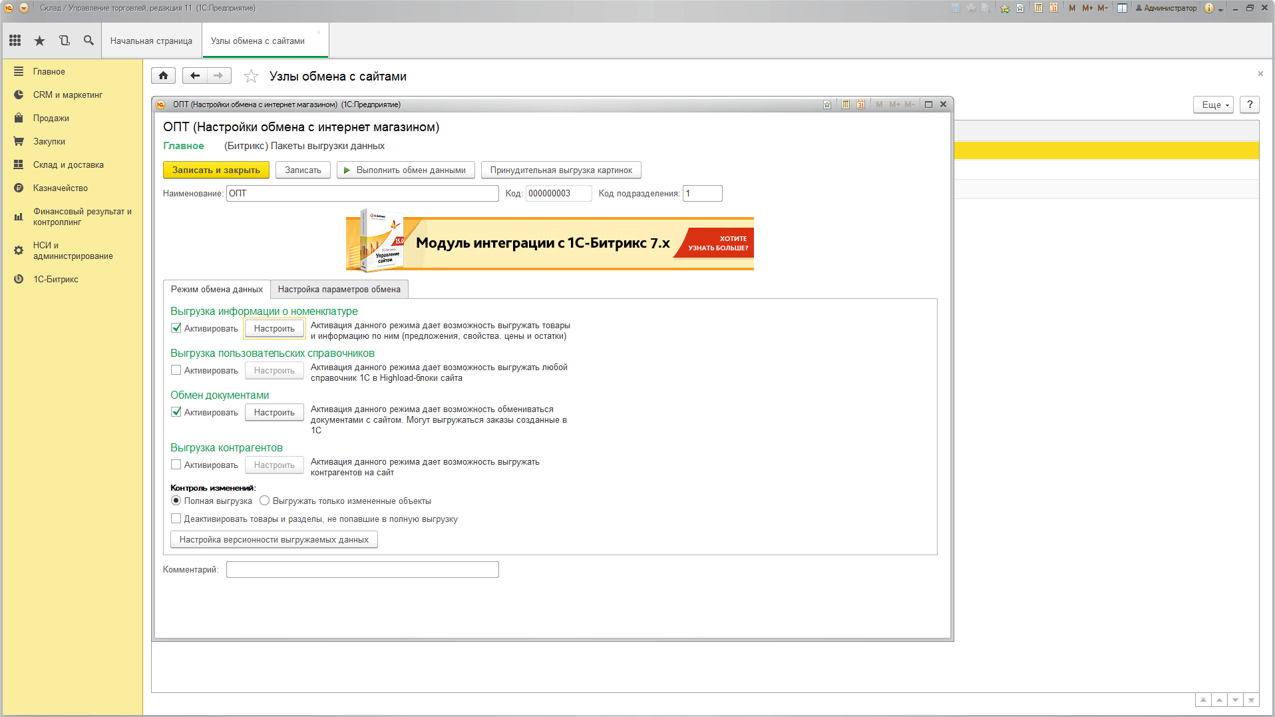Viewport: 1275px width, 717px height.
Task: Add page to favorites with star outline
Action: [251, 77]
